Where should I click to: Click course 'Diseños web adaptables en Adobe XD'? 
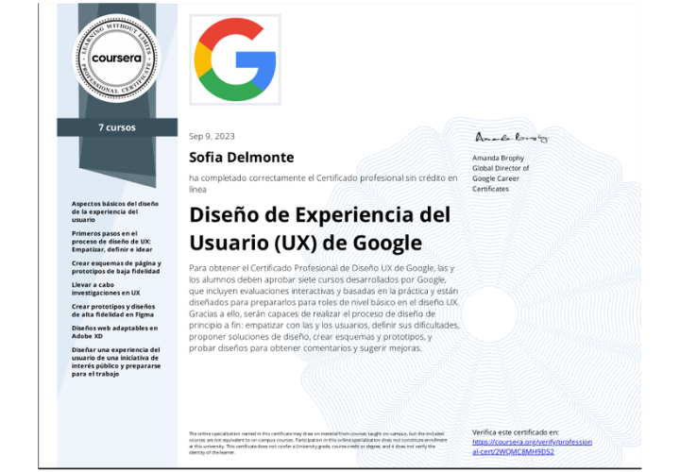click(114, 332)
